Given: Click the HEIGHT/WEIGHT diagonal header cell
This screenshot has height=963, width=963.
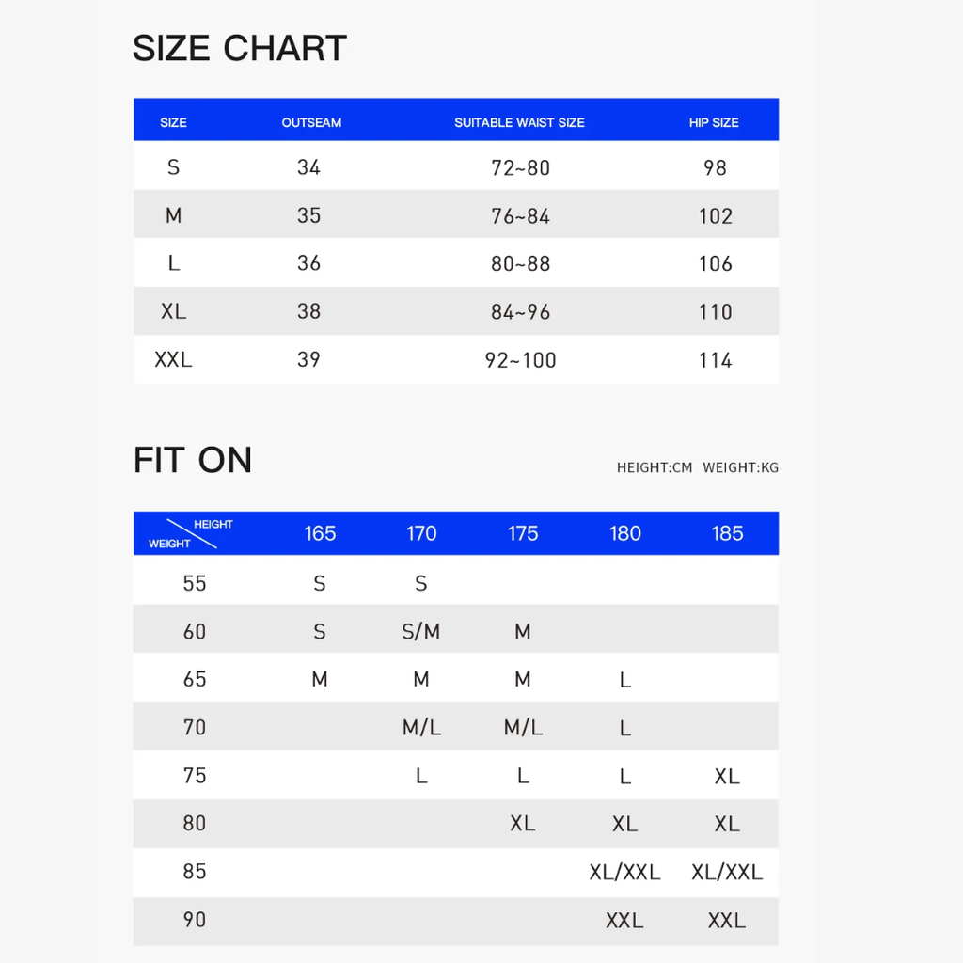Looking at the screenshot, I should coord(190,533).
